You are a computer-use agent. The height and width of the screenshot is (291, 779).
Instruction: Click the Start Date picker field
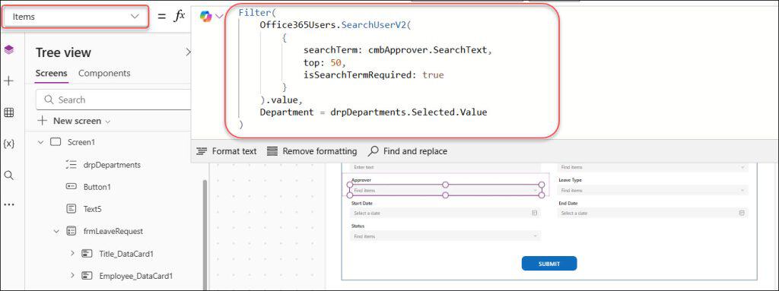click(446, 213)
